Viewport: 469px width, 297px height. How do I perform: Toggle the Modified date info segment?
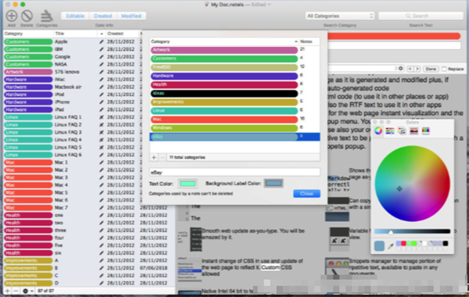pyautogui.click(x=131, y=16)
